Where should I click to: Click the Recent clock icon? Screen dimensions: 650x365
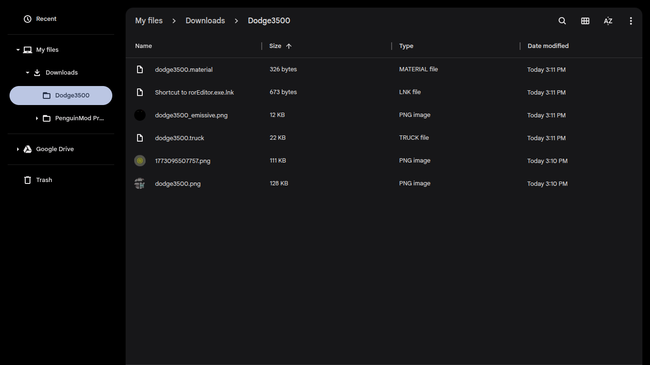point(28,19)
